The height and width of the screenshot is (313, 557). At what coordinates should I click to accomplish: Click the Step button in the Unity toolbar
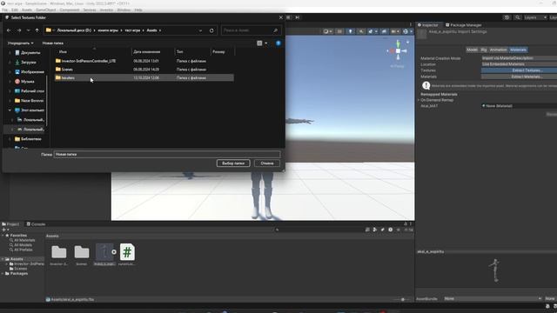298,17
